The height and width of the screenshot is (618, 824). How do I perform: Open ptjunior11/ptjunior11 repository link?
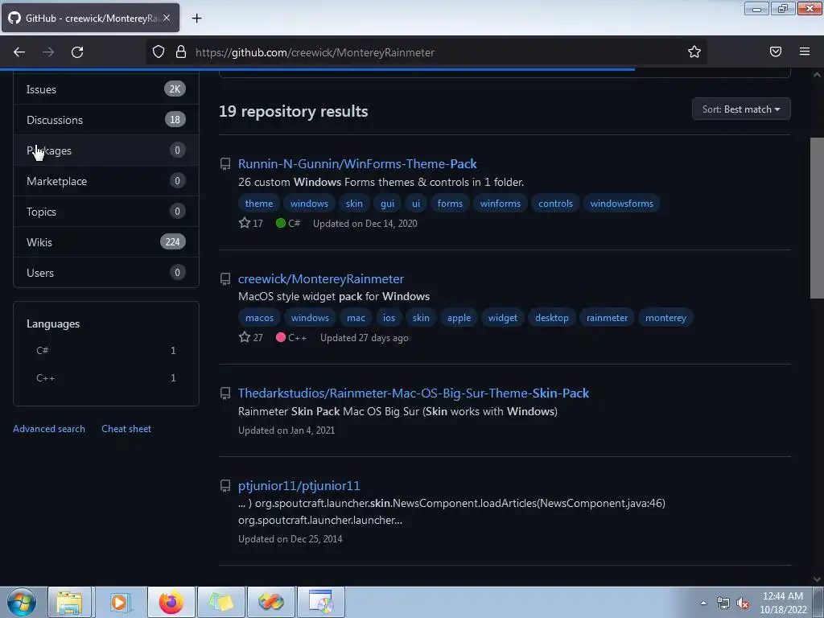click(299, 485)
